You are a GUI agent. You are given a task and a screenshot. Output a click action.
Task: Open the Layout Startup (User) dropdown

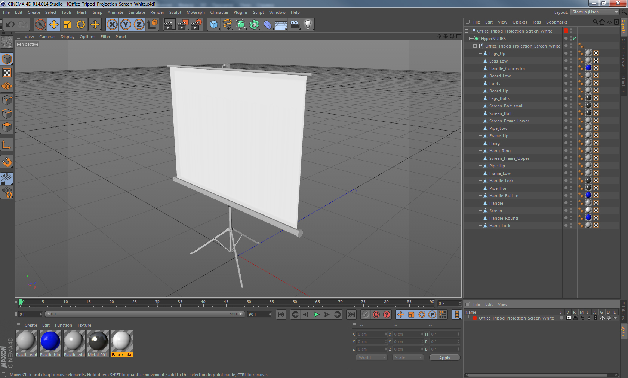pyautogui.click(x=595, y=12)
